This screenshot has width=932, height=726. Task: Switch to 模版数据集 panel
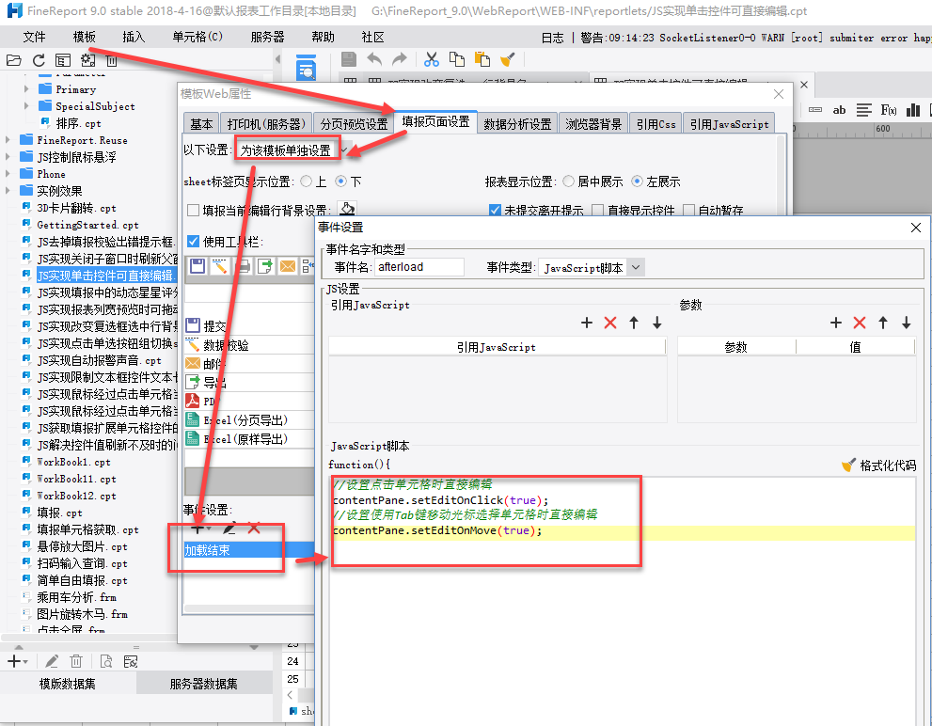click(67, 684)
